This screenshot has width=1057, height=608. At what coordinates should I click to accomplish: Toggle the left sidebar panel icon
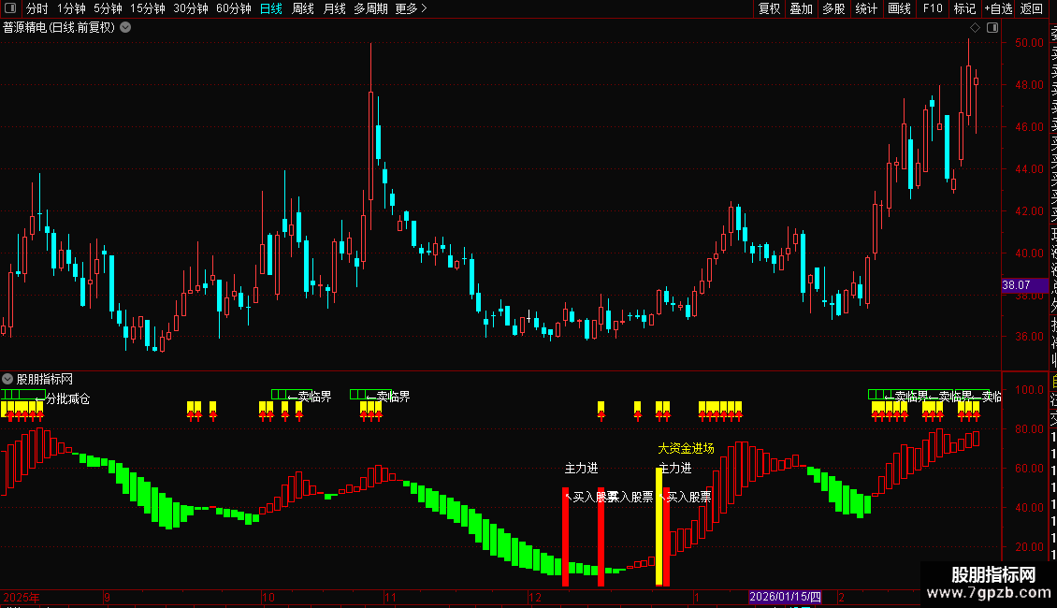coord(10,8)
